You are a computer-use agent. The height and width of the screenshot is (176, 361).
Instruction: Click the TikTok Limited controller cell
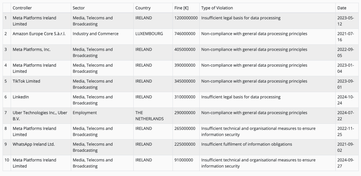pyautogui.click(x=26, y=81)
